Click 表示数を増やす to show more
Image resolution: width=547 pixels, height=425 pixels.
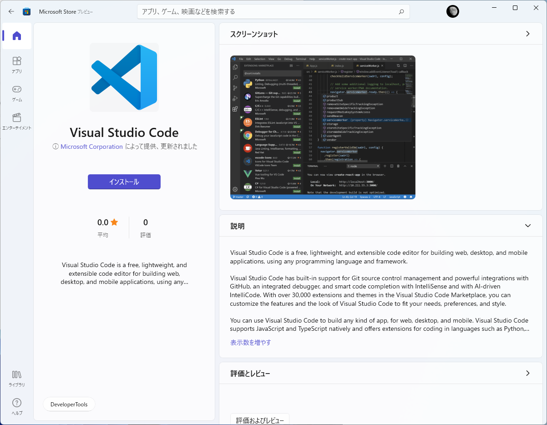pos(251,342)
